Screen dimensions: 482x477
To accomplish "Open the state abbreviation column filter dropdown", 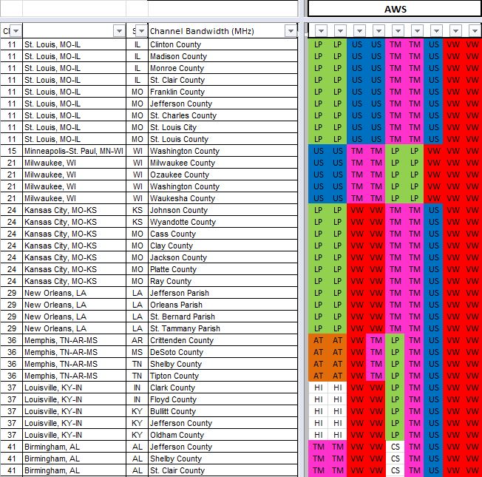I will point(141,31).
